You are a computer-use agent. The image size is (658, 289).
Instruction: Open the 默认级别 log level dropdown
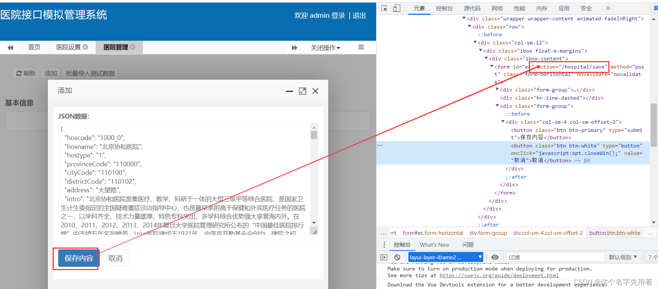(623, 257)
